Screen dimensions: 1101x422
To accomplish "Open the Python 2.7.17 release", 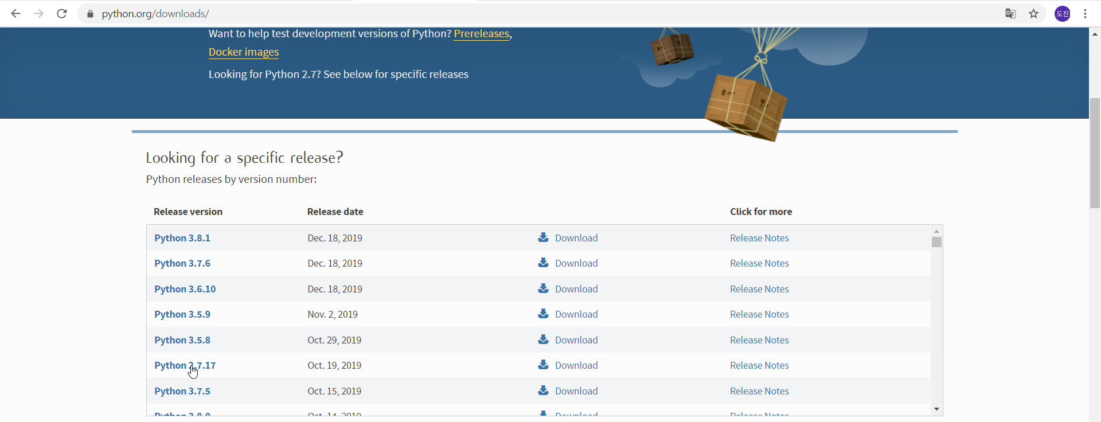I will pos(185,365).
